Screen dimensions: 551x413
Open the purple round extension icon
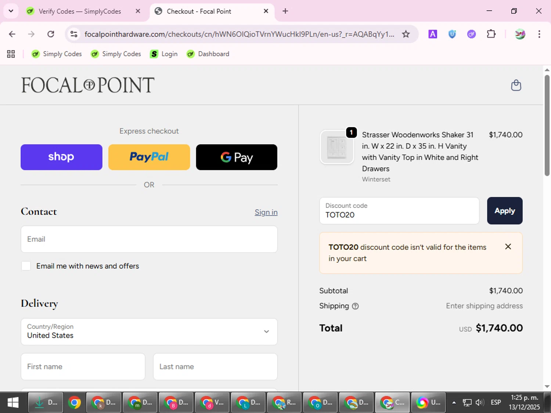click(x=471, y=34)
